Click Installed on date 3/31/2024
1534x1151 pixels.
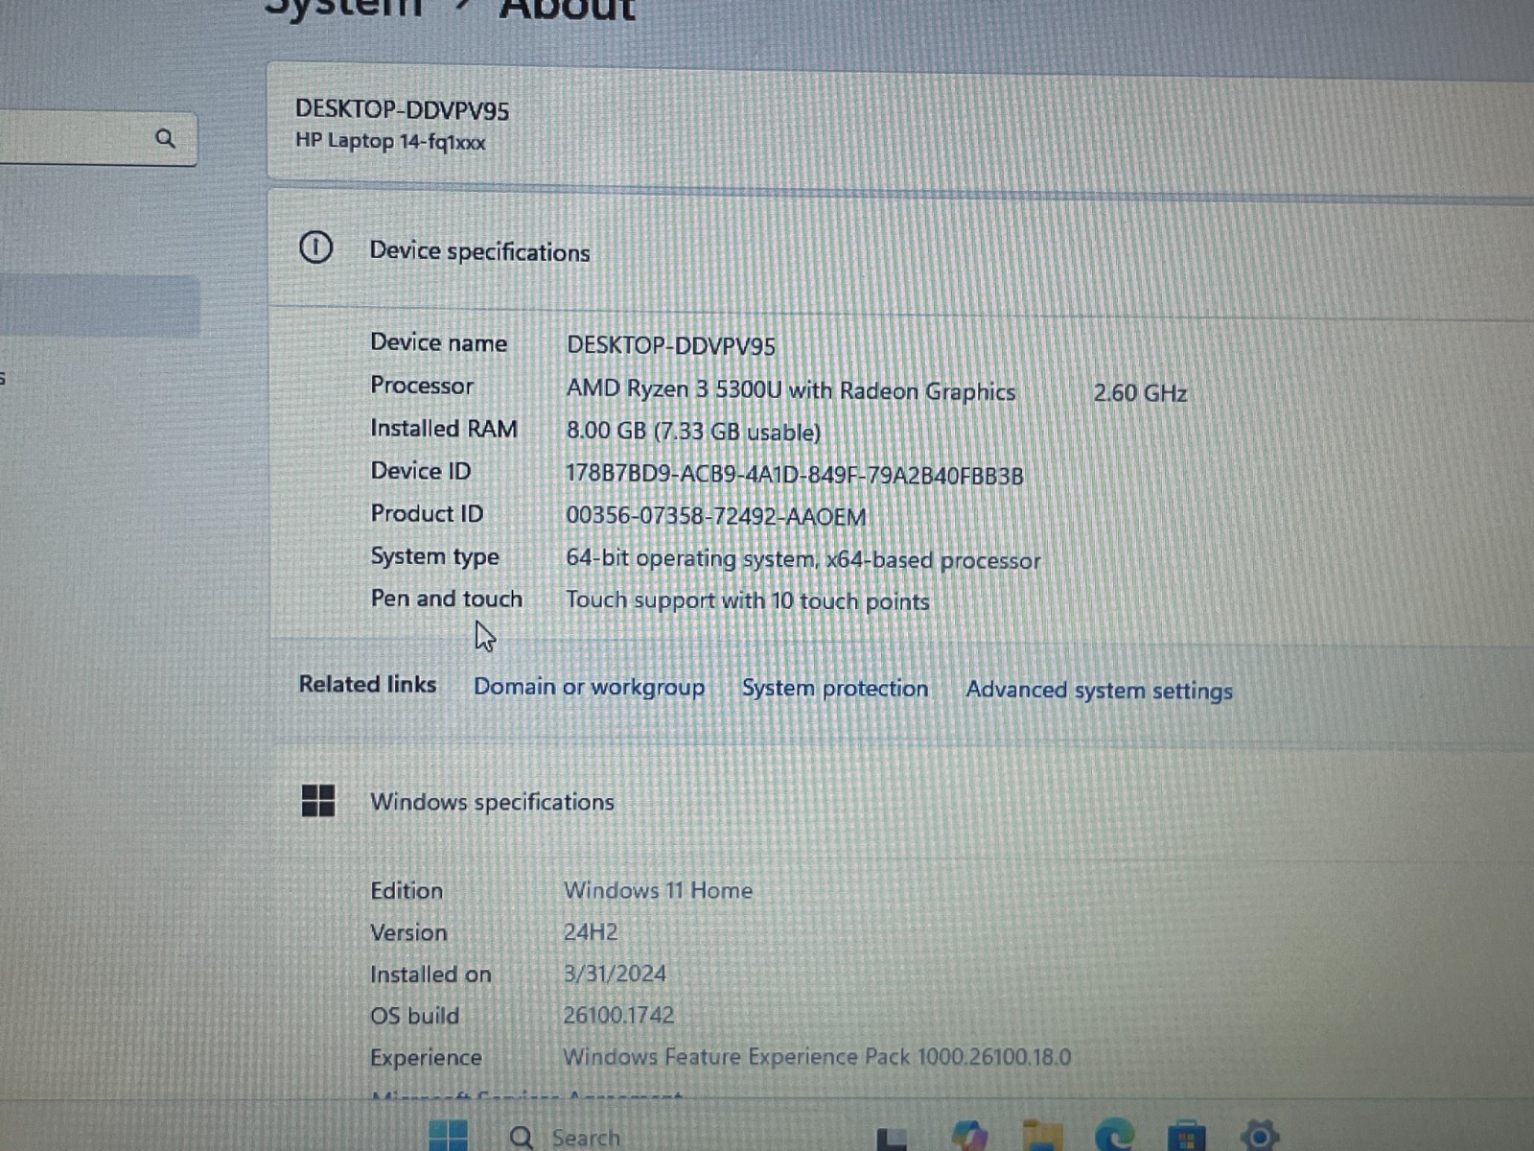click(x=615, y=974)
